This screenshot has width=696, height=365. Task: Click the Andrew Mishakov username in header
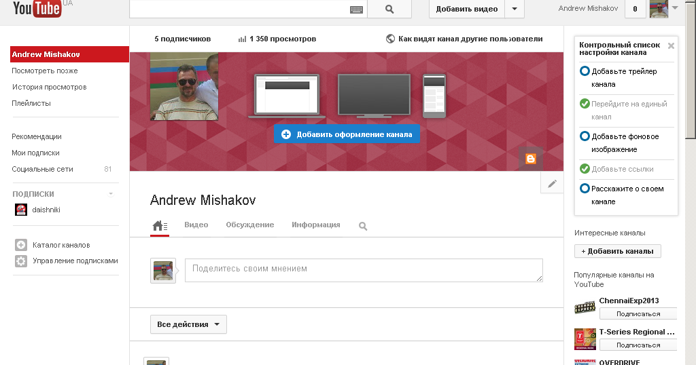pos(588,8)
